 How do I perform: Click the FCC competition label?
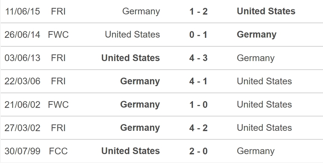58,151
